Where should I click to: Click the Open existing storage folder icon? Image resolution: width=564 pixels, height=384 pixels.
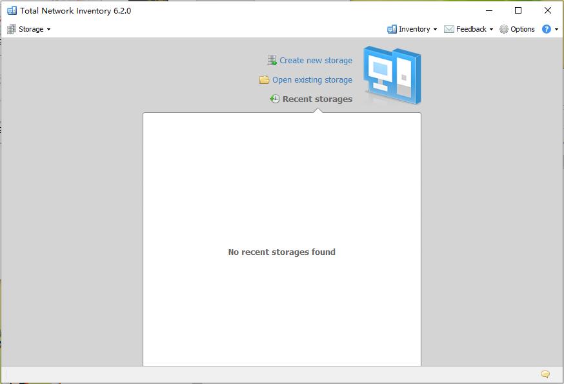tap(265, 79)
